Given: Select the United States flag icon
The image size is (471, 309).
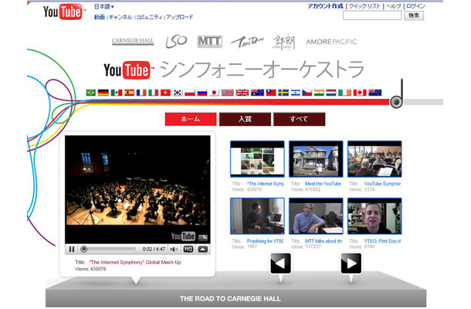Looking at the screenshot, I should tap(227, 93).
